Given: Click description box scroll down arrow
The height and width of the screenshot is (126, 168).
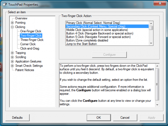Looking at the screenshot, I should tap(157, 105).
